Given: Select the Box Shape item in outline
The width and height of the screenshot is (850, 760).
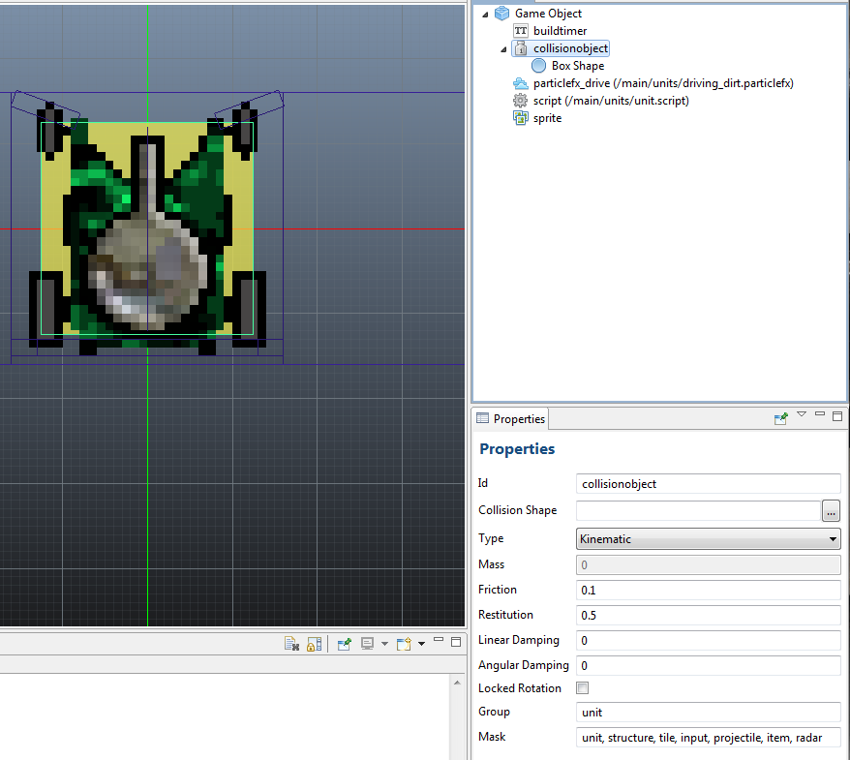Looking at the screenshot, I should 577,66.
